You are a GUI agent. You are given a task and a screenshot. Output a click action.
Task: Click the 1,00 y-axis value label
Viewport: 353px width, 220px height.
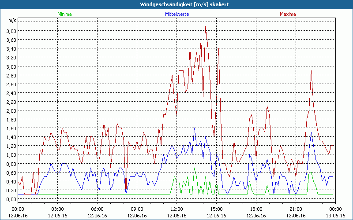(11, 155)
